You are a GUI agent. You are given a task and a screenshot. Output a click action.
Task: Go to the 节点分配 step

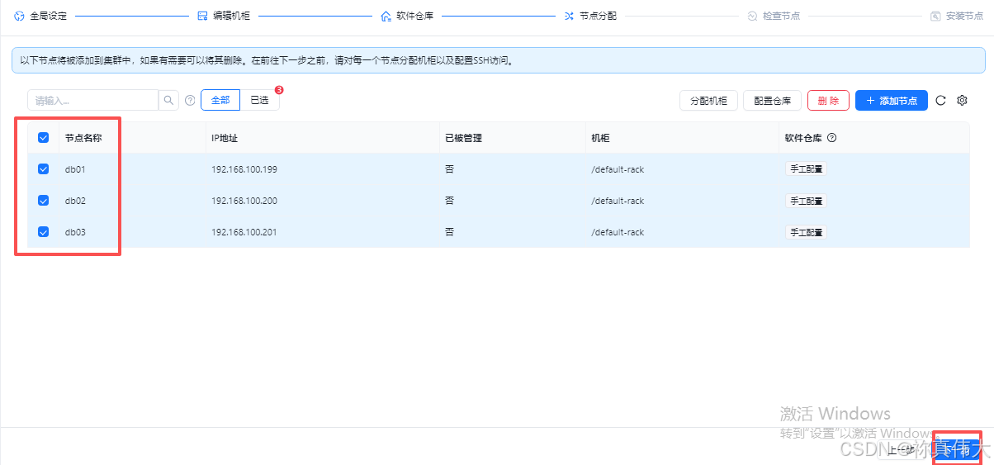(x=598, y=16)
